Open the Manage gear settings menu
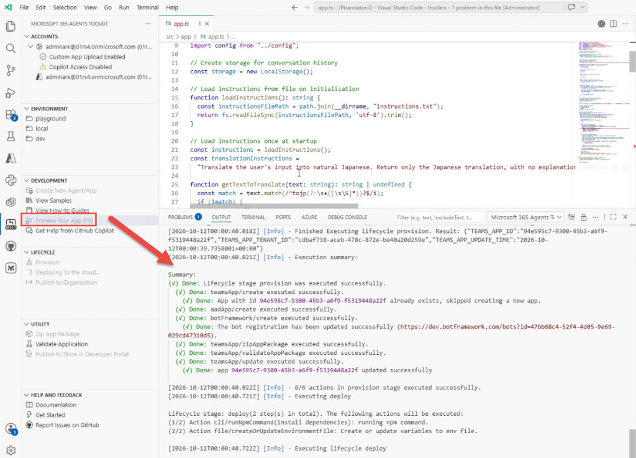This screenshot has width=636, height=458. click(x=11, y=451)
